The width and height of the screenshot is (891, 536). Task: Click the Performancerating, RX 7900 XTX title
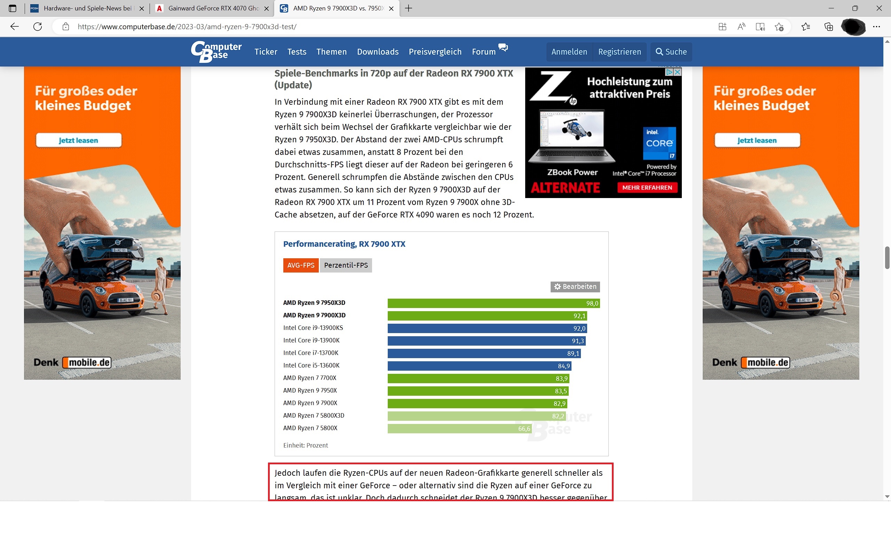(x=344, y=244)
